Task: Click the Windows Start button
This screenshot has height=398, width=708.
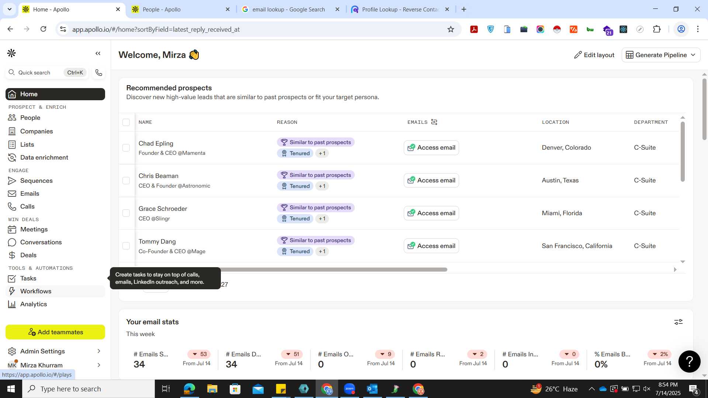Action: click(11, 389)
